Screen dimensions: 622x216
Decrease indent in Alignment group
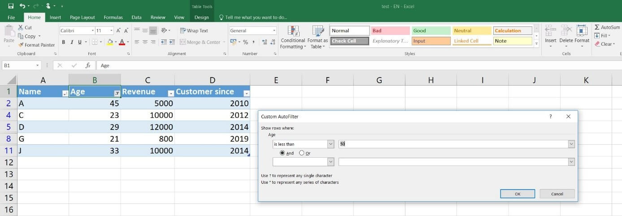[x=164, y=42]
